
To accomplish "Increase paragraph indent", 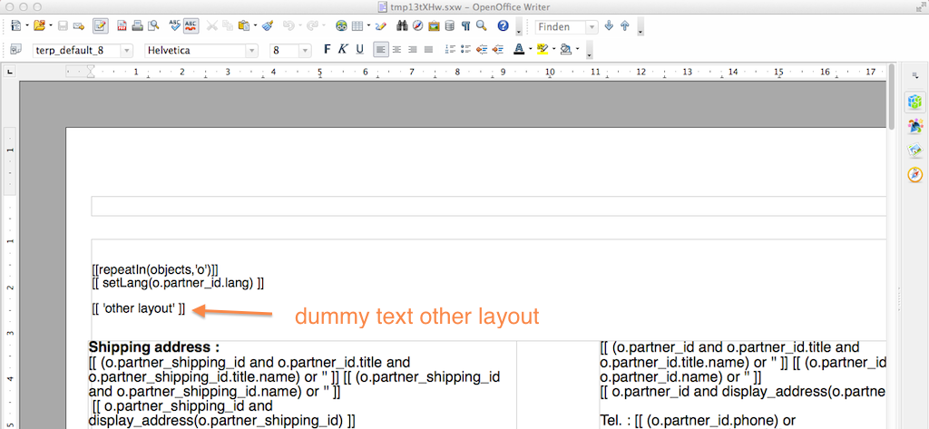I will (x=497, y=50).
